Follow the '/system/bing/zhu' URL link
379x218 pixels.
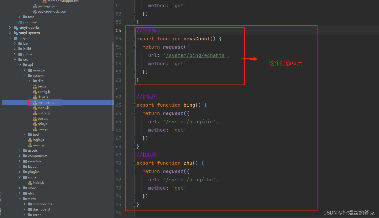pyautogui.click(x=189, y=180)
